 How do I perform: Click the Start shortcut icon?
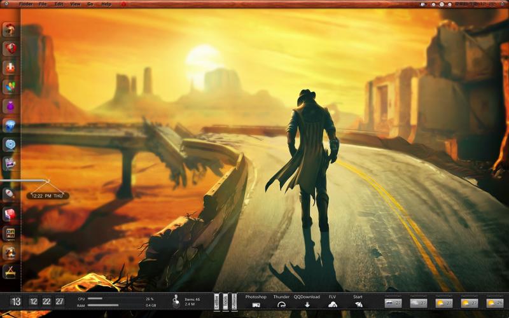[358, 305]
